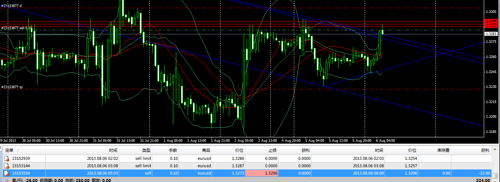This screenshot has height=182, width=500.
Task: Click the 1.3305 price scale label
Action: (x=491, y=12)
